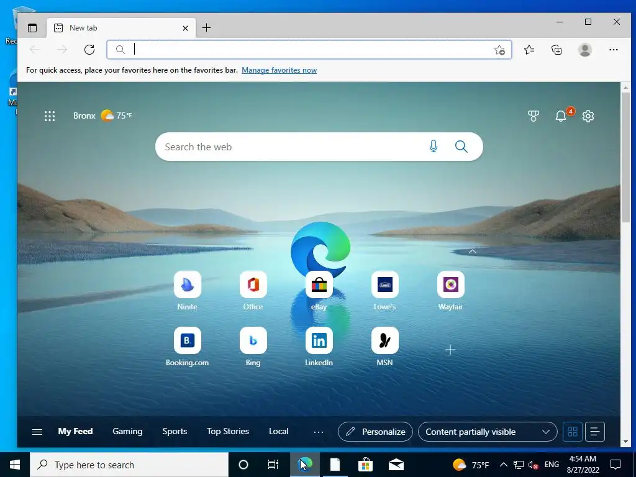The width and height of the screenshot is (636, 477).
Task: Open the vertical tabs actions menu
Action: coord(32,28)
